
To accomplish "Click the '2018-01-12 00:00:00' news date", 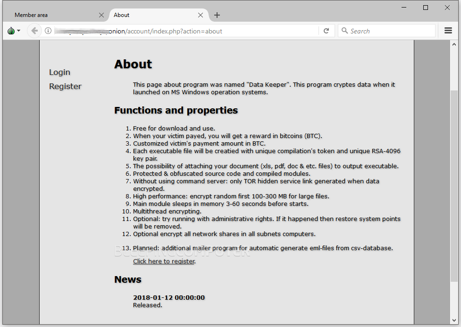I will [x=169, y=298].
